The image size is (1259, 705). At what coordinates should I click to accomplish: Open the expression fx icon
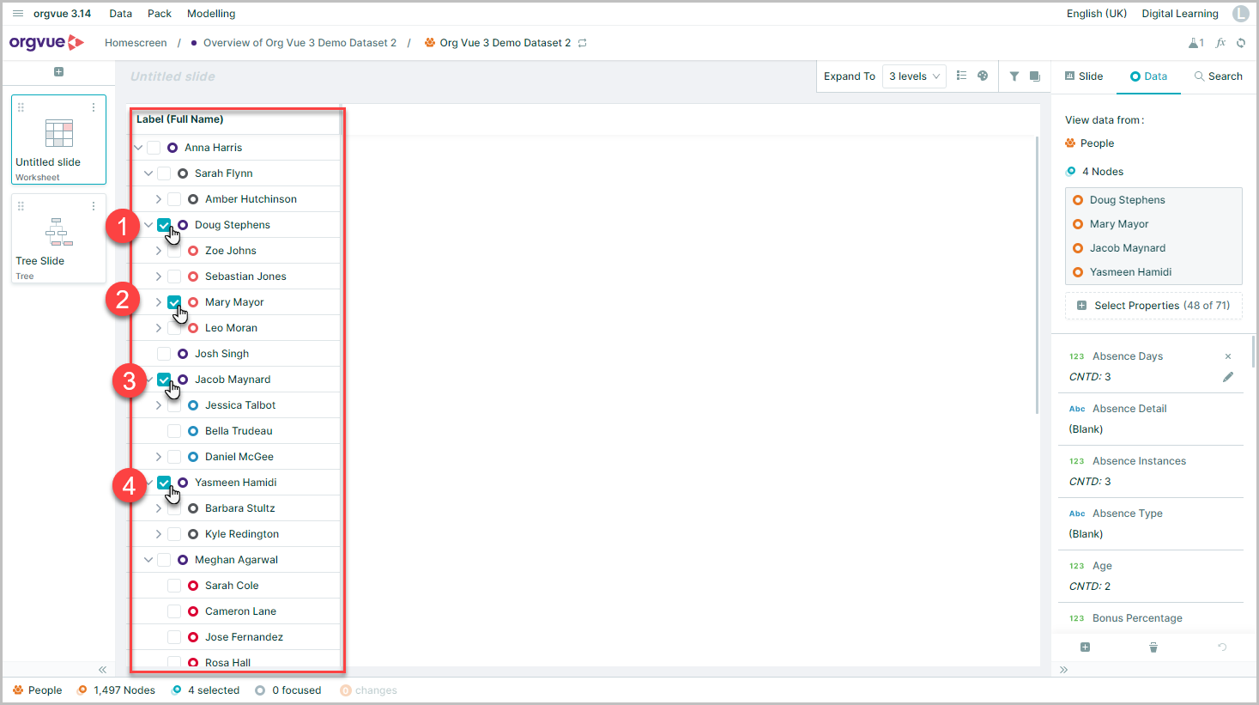pyautogui.click(x=1220, y=43)
